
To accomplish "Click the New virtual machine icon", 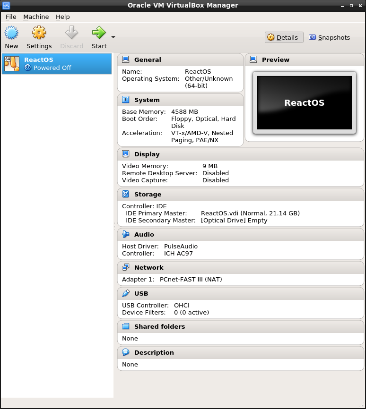I will pyautogui.click(x=11, y=33).
